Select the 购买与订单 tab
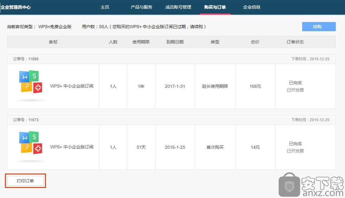Screen dimensions: 345x198 pos(215,7)
